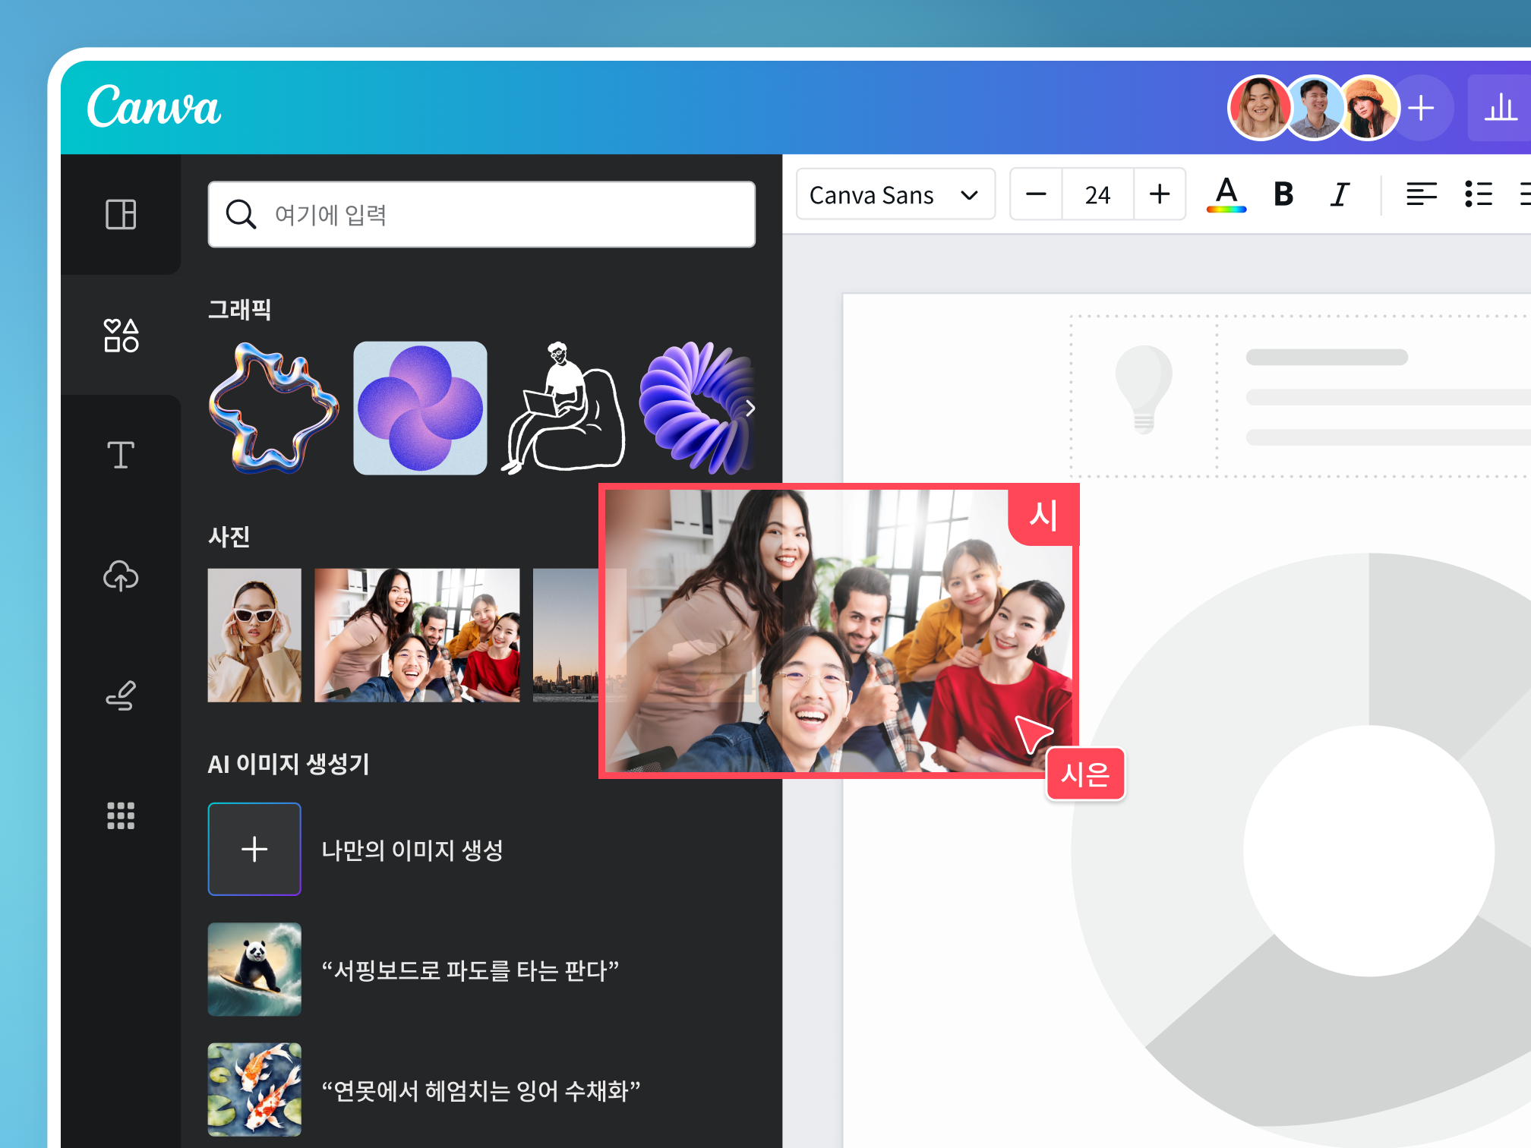Apply bulleted list formatting

pos(1479,195)
